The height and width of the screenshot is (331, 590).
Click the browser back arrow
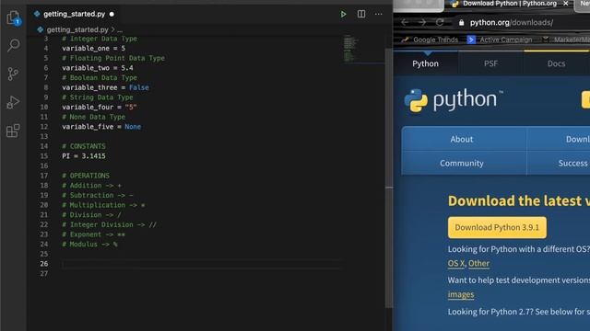click(405, 22)
